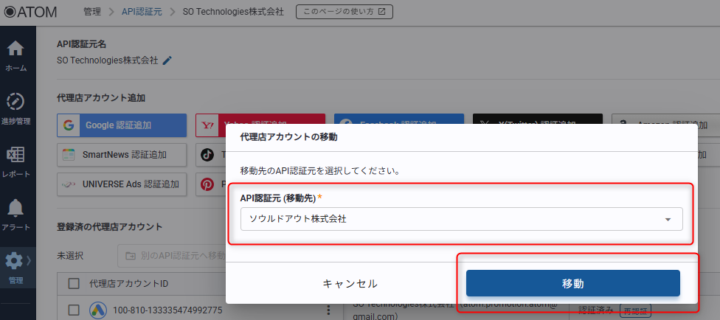Open the three-dot menu in account row
Image resolution: width=720 pixels, height=320 pixels.
[x=328, y=310]
